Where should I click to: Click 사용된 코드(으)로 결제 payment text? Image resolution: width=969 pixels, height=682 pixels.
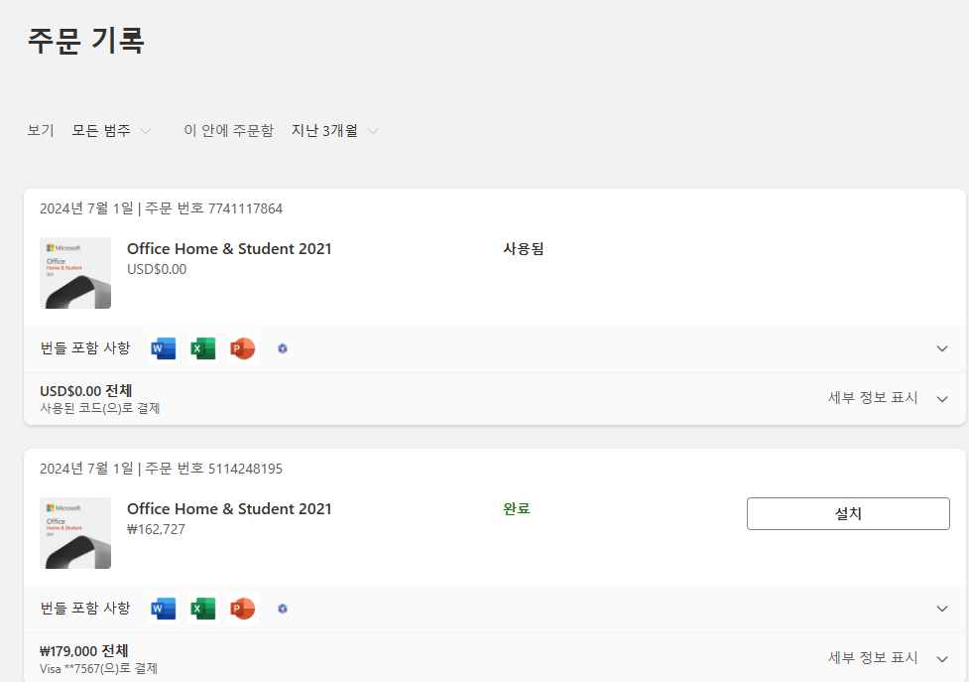[x=100, y=409]
